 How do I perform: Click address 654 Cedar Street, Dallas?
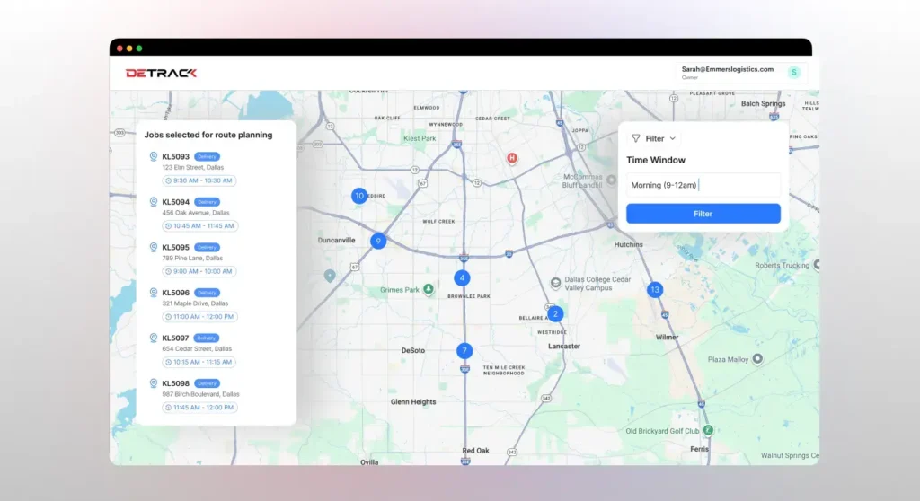click(x=197, y=348)
